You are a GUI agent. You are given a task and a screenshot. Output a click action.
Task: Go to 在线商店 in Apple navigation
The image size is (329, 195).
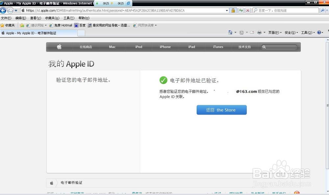point(86,47)
